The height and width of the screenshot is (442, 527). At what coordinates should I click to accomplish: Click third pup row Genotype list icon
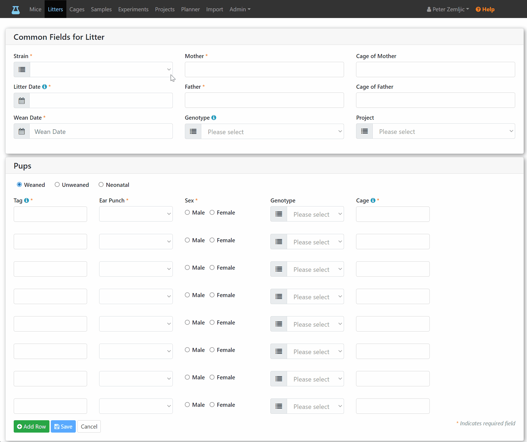(279, 269)
